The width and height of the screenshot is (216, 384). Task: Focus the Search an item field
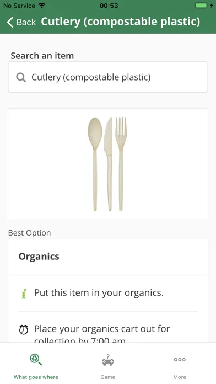(x=108, y=77)
